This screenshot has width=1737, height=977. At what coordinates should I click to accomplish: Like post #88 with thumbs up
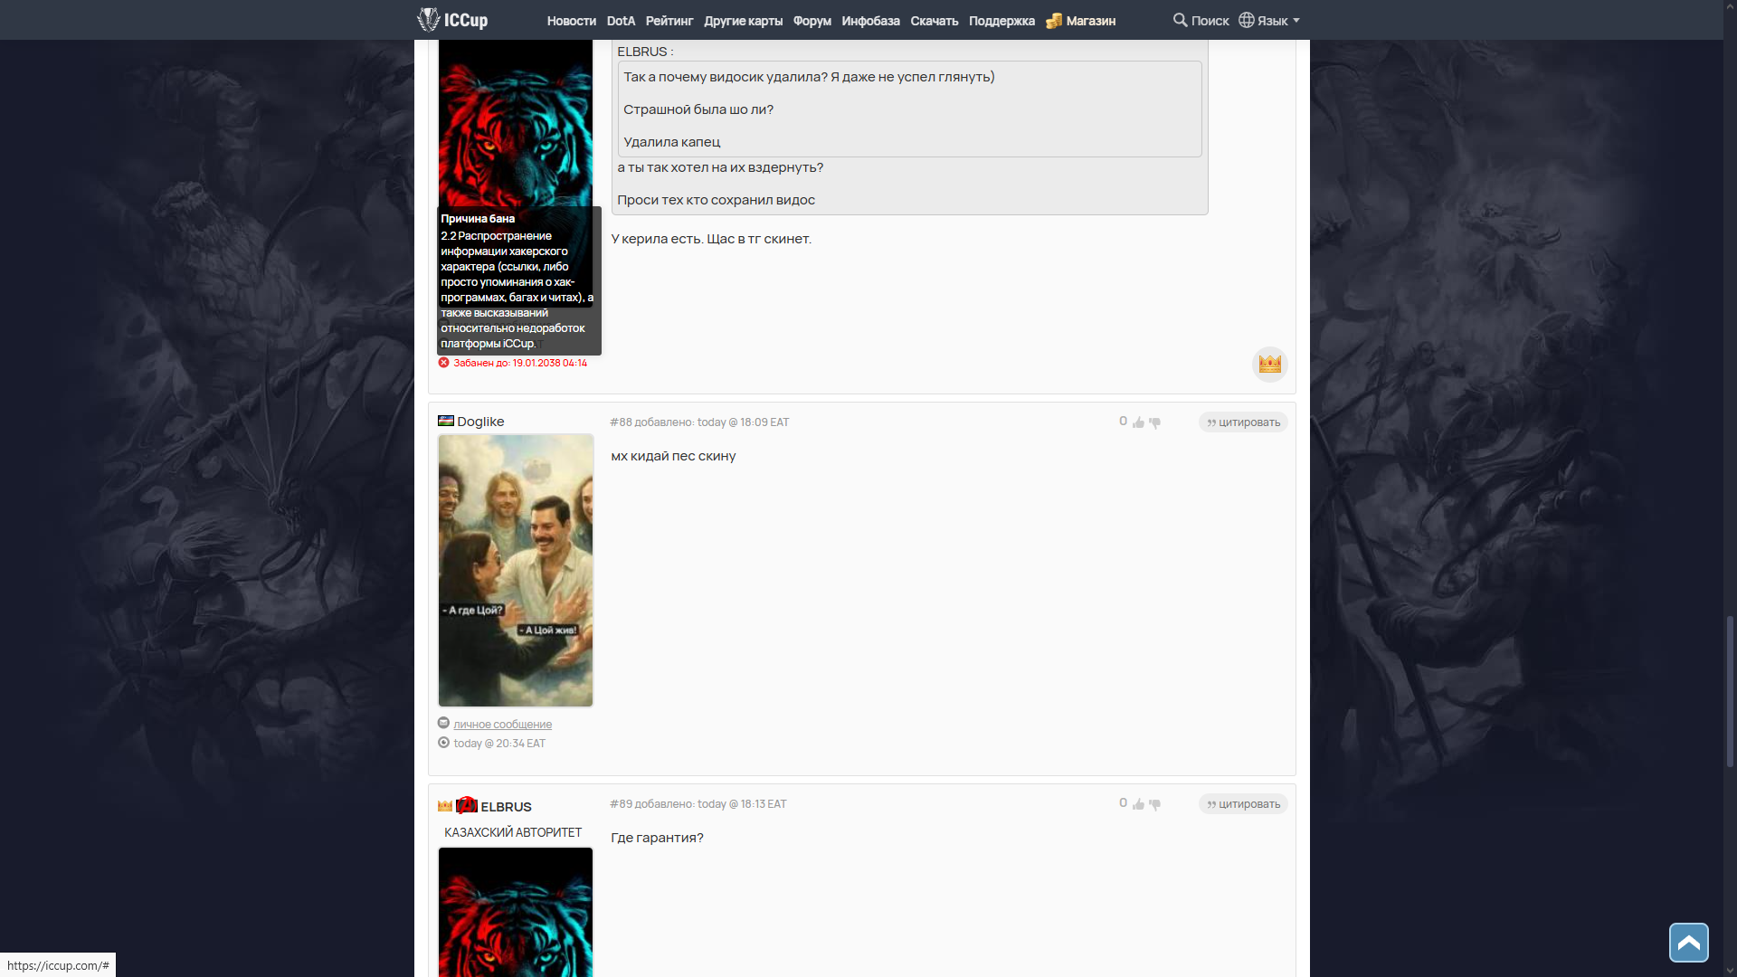pos(1138,422)
